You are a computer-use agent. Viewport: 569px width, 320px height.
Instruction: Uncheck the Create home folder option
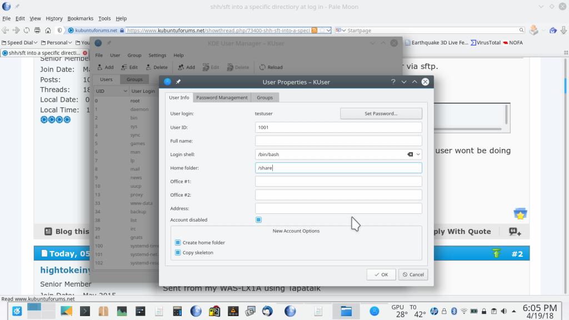point(178,243)
